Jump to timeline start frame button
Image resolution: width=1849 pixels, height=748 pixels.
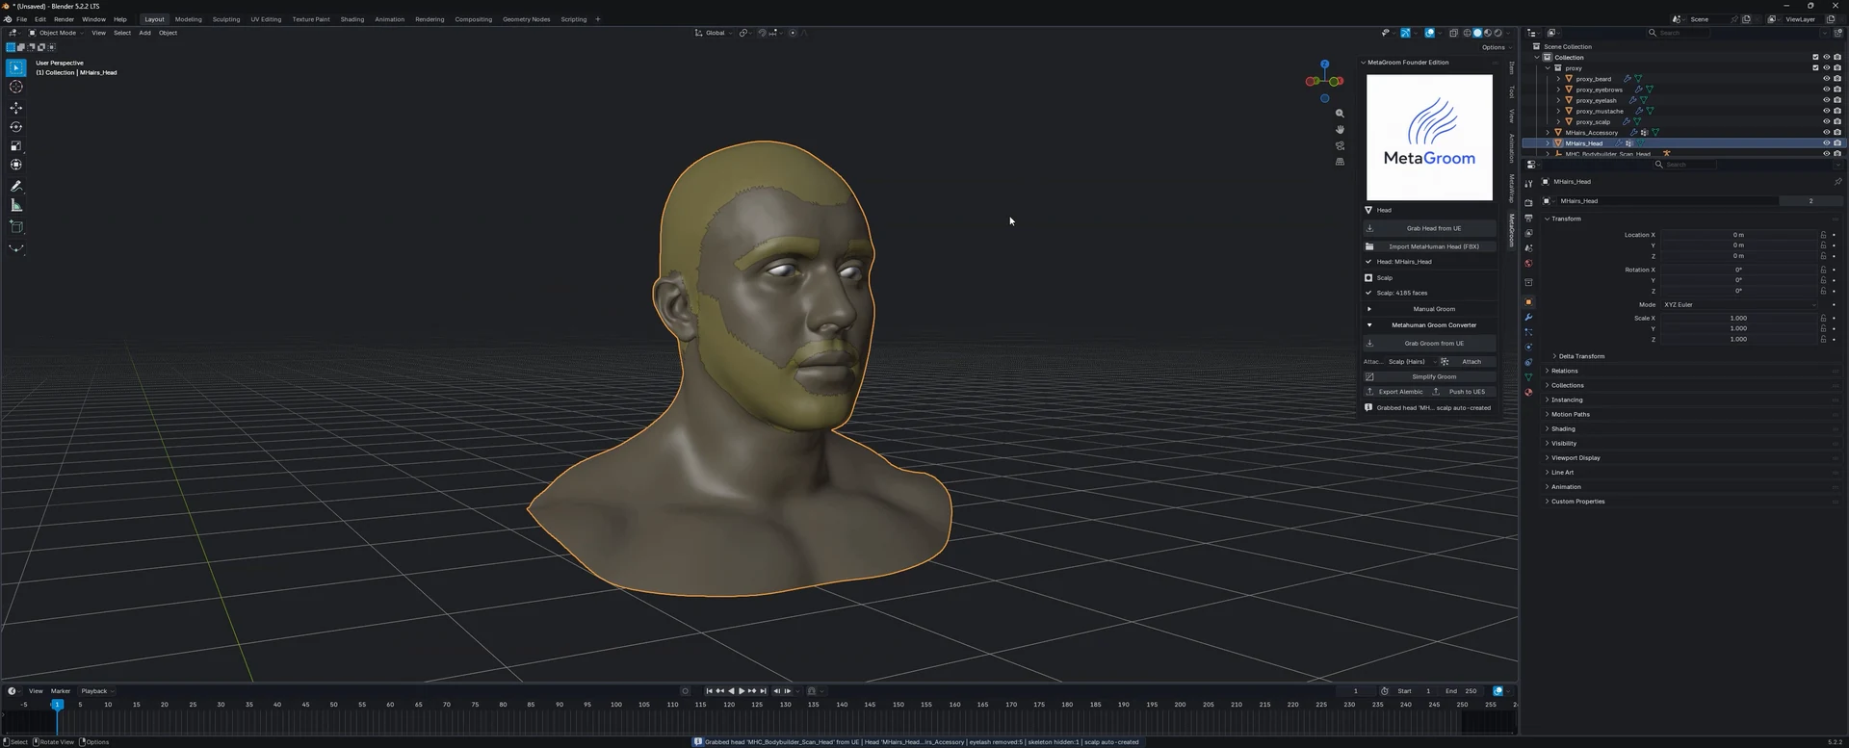pyautogui.click(x=709, y=691)
